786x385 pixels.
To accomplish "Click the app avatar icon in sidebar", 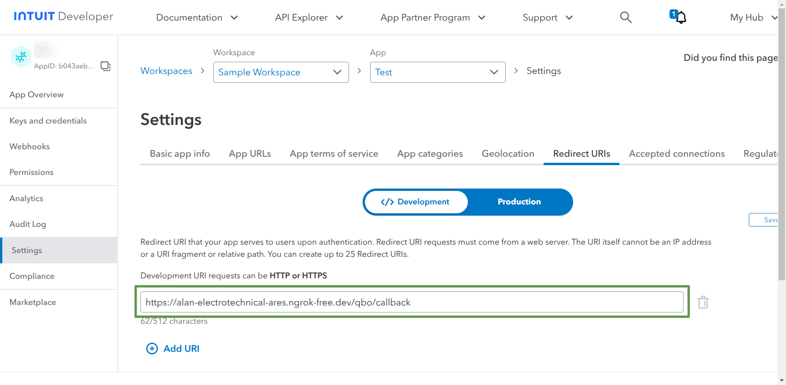I will (x=21, y=57).
